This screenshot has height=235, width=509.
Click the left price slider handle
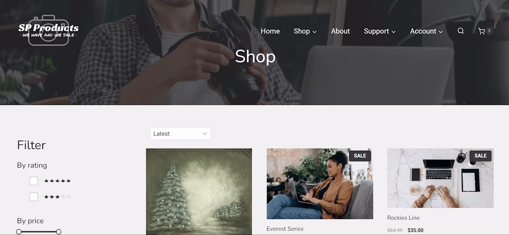point(19,232)
